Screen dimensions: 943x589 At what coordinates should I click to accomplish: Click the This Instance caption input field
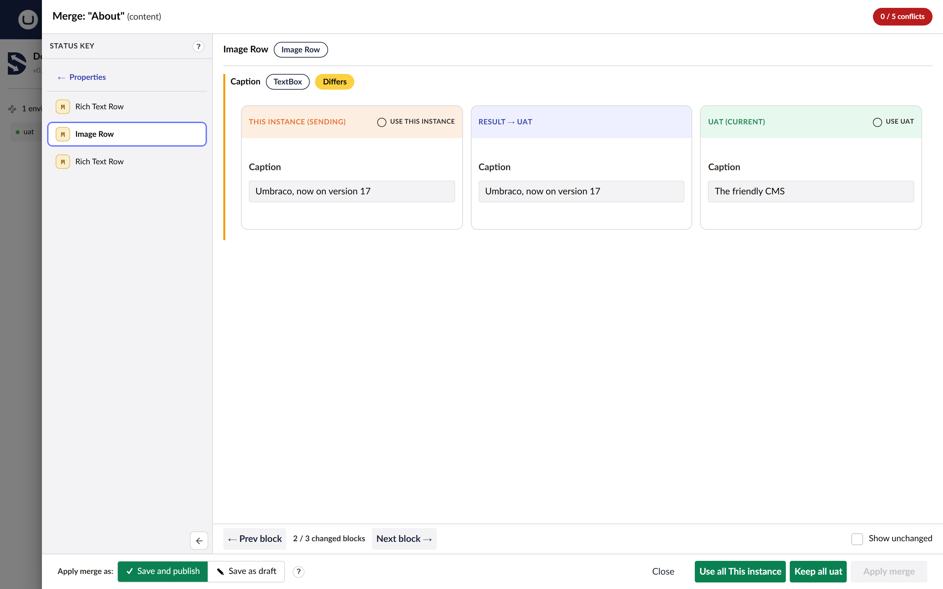(352, 191)
